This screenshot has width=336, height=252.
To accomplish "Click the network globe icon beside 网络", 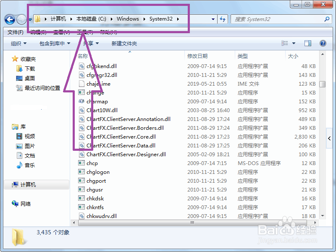I will click(15, 204).
